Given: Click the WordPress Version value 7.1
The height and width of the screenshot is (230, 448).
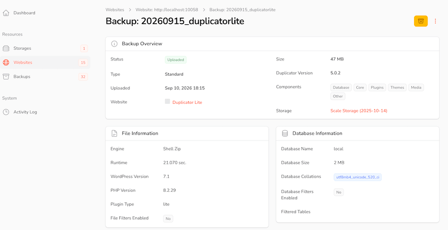Looking at the screenshot, I should point(166,176).
